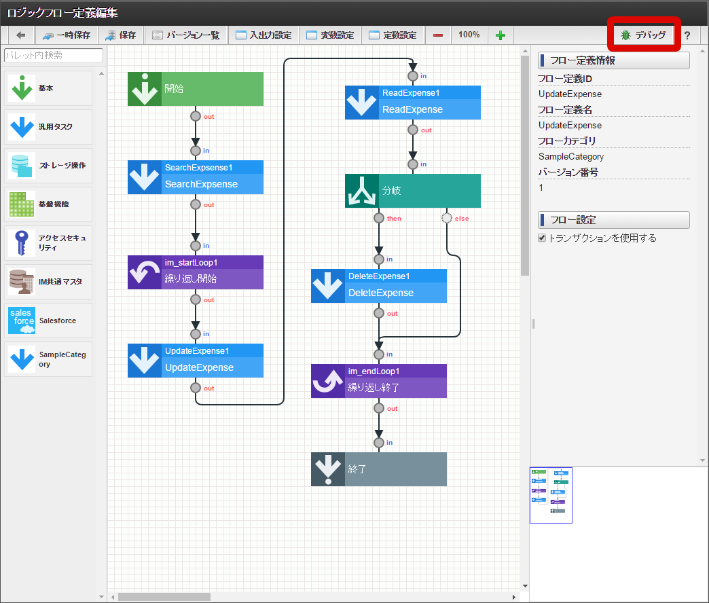This screenshot has height=603, width=709.
Task: Click the out port of 開始 node
Action: tap(196, 116)
